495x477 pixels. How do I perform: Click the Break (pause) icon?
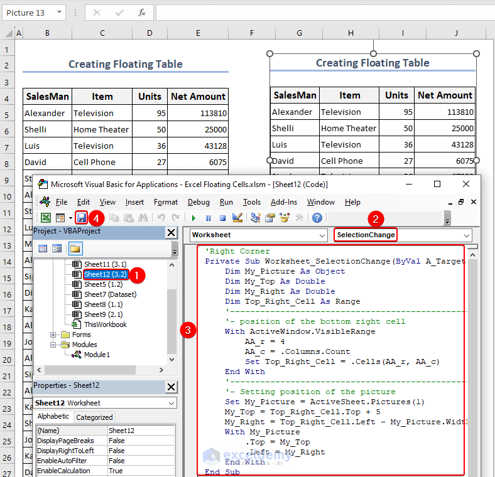pos(208,218)
